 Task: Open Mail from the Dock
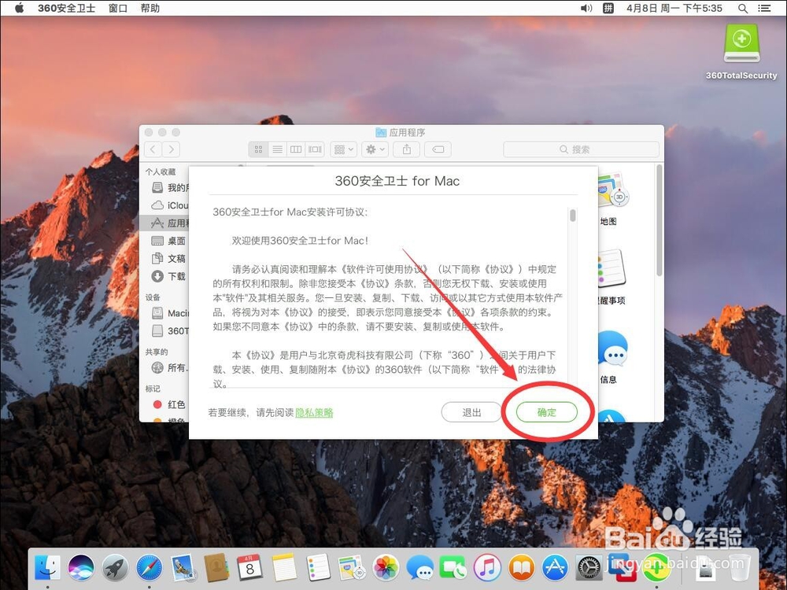183,568
